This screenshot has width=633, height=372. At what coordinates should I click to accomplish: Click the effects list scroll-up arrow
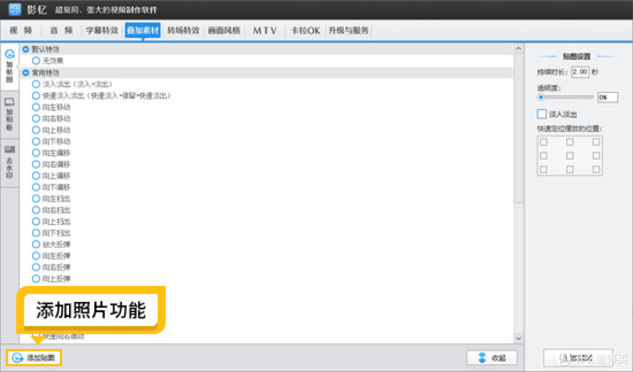(x=519, y=49)
